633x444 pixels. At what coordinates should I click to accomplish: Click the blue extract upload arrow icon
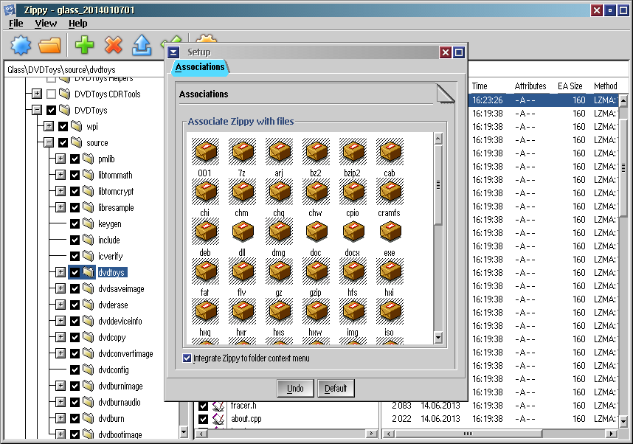(141, 46)
